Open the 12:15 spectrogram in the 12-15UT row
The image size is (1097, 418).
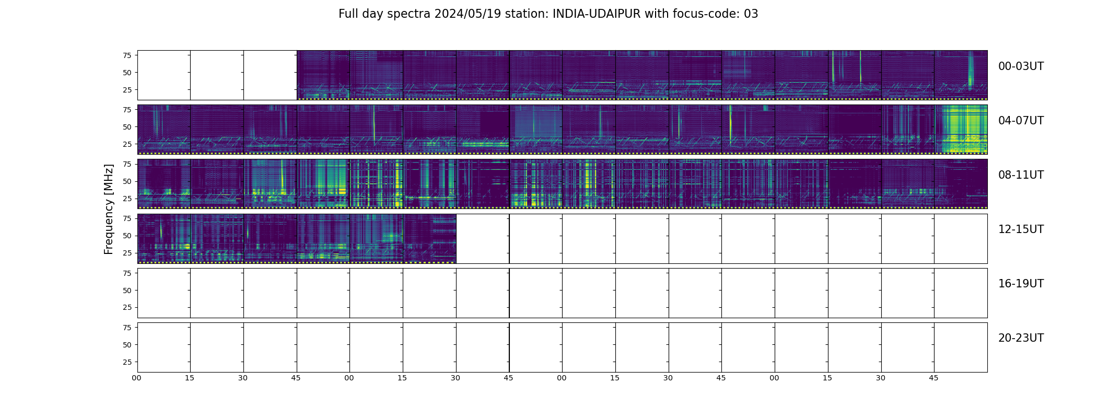pyautogui.click(x=217, y=238)
